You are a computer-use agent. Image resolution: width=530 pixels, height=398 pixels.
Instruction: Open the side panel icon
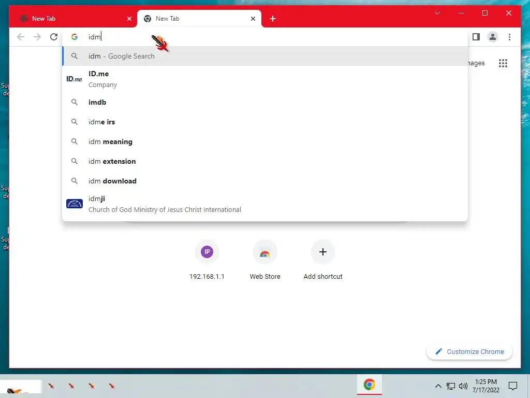click(x=476, y=37)
